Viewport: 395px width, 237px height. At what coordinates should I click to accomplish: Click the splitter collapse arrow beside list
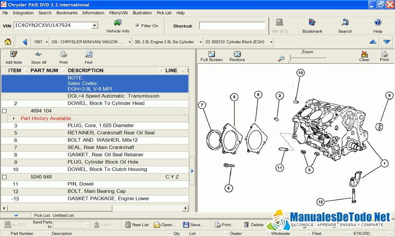[x=192, y=171]
